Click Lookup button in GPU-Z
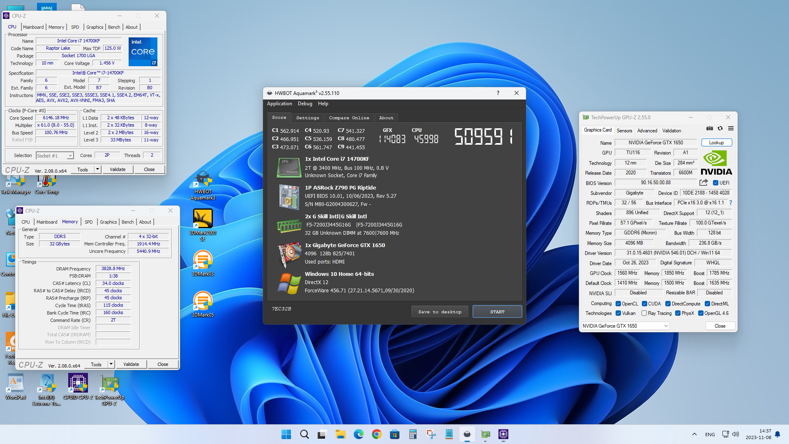 [x=716, y=143]
